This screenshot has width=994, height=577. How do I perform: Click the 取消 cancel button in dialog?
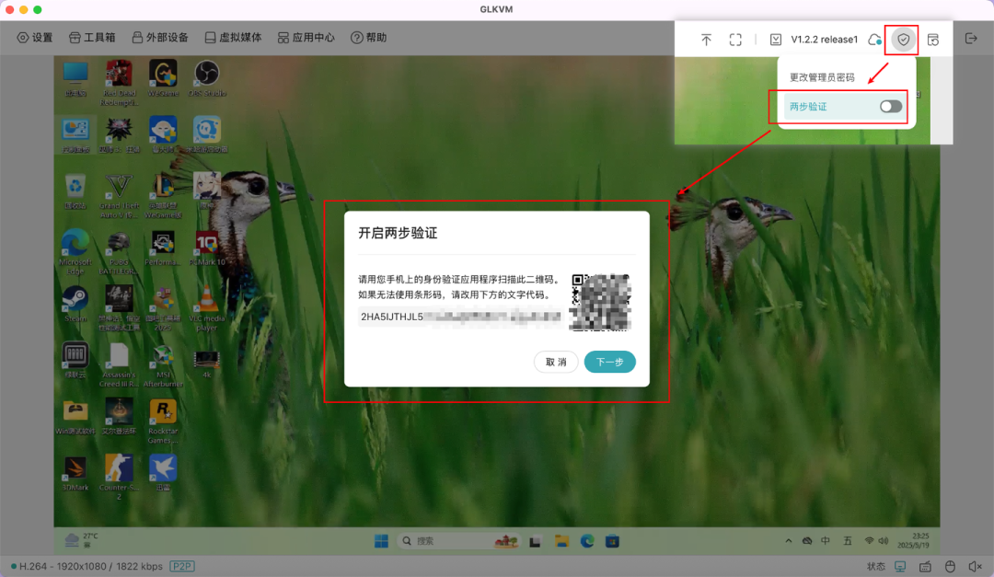pyautogui.click(x=556, y=362)
